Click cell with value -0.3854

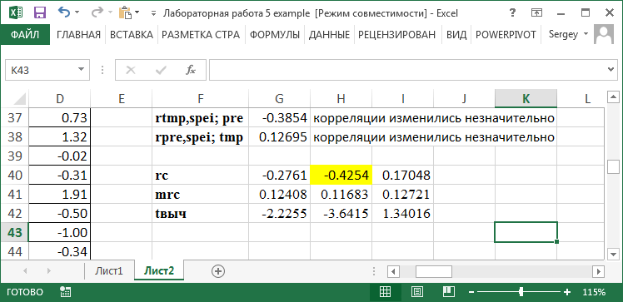279,117
